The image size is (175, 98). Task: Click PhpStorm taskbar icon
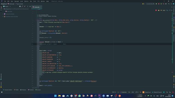pos(100,96)
